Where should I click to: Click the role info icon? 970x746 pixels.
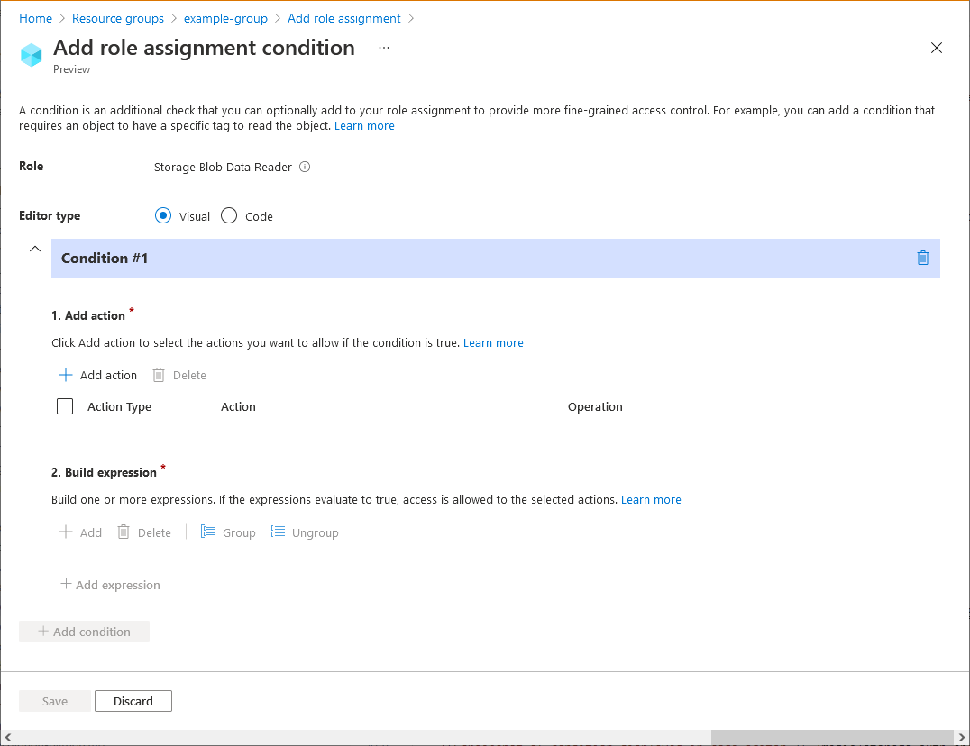tap(305, 167)
